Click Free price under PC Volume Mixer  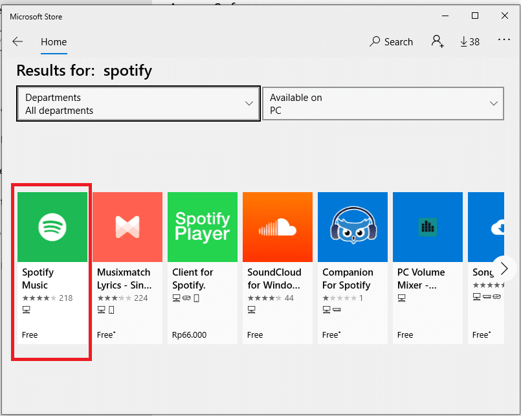coord(405,335)
